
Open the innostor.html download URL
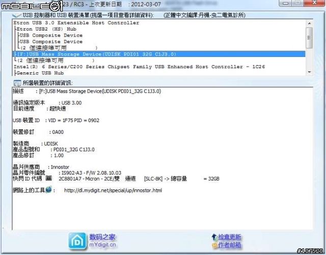tap(113, 190)
